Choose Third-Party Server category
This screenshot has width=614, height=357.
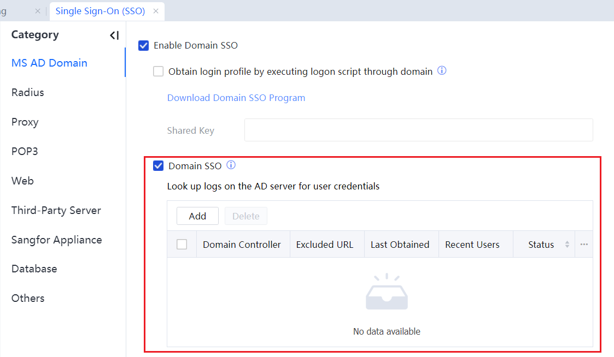coord(56,210)
